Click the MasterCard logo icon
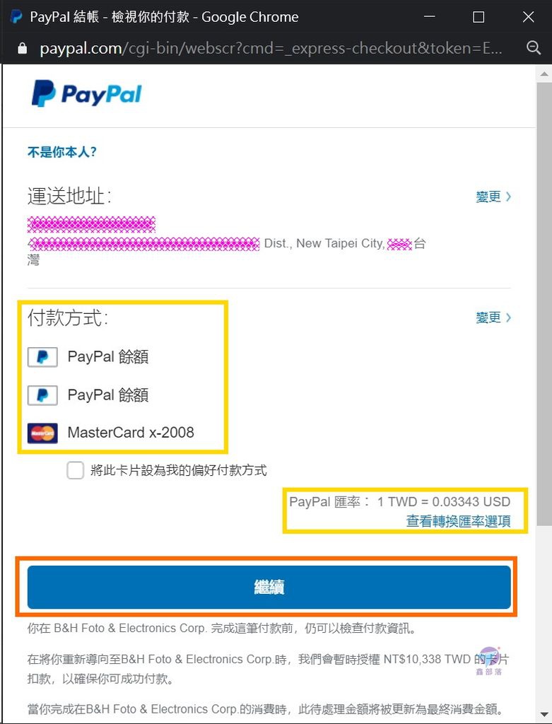 [x=42, y=433]
